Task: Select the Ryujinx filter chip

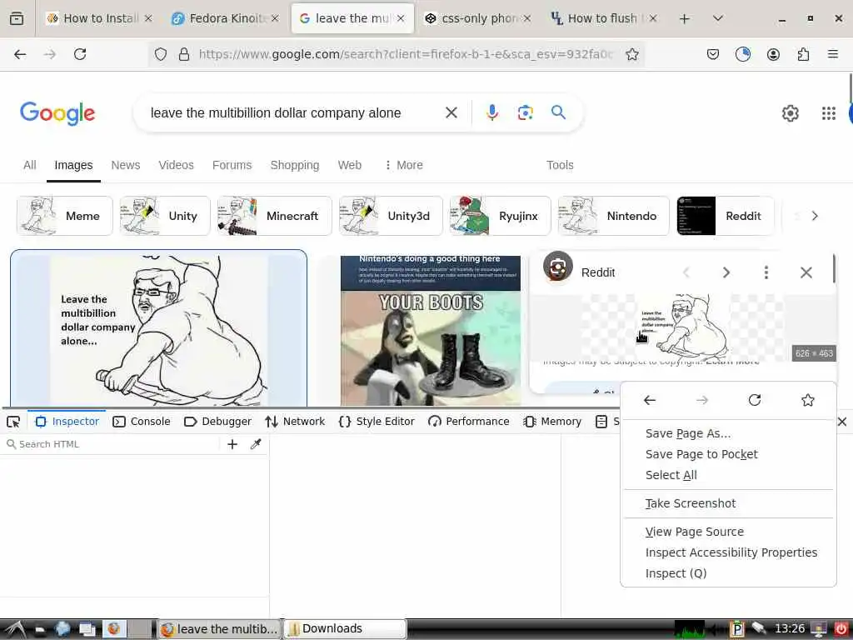Action: click(500, 216)
